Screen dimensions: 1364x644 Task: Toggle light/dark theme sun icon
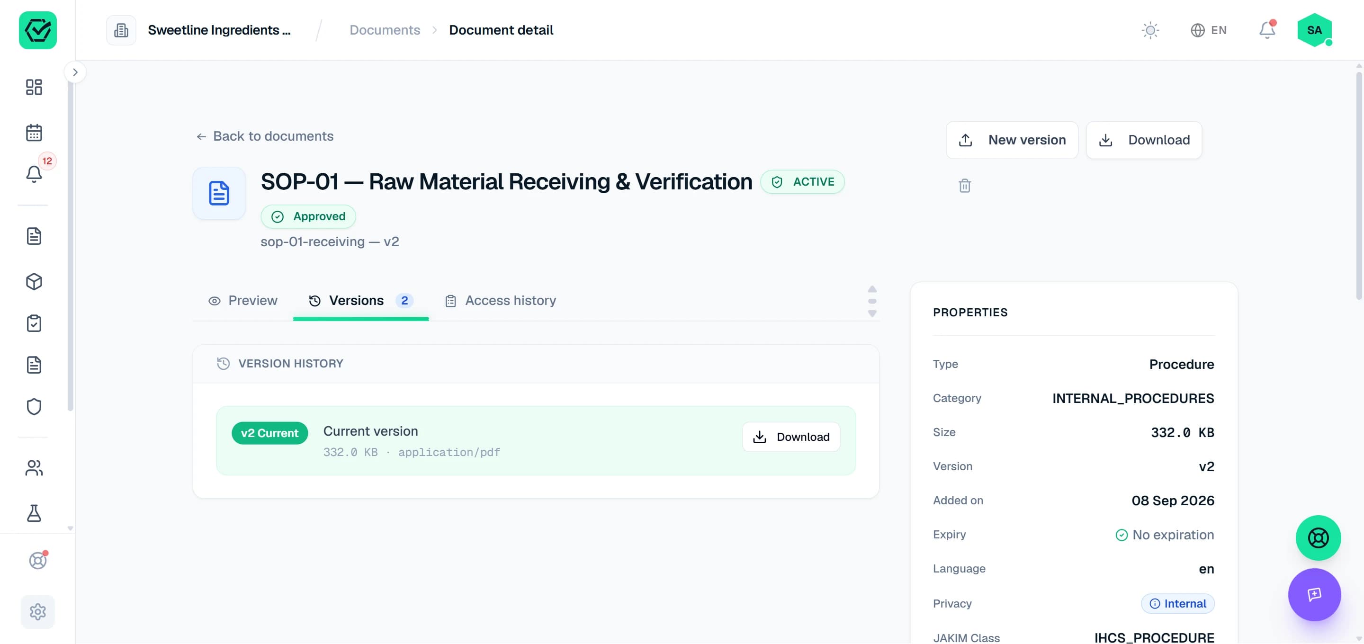click(x=1150, y=30)
